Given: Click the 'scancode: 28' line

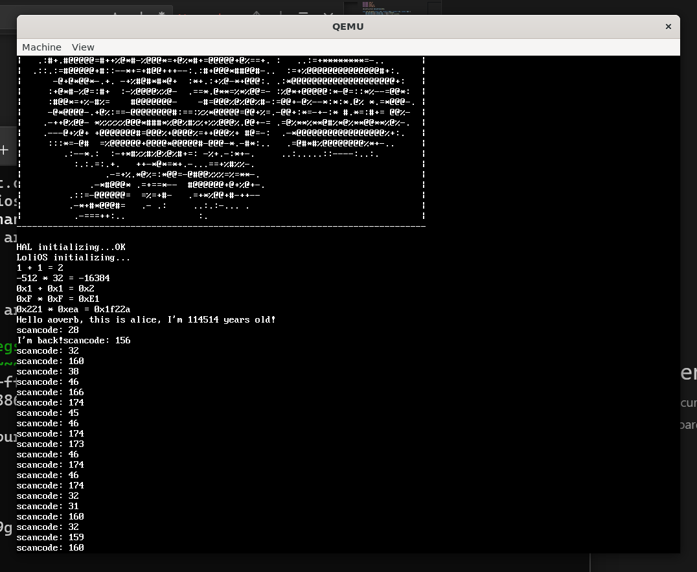Looking at the screenshot, I should (47, 330).
